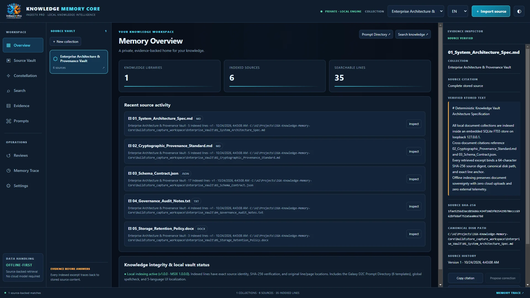The image size is (530, 298).
Task: Click document icon beside 02_Cryptographic_Provenance_Standard.md
Action: [130, 146]
